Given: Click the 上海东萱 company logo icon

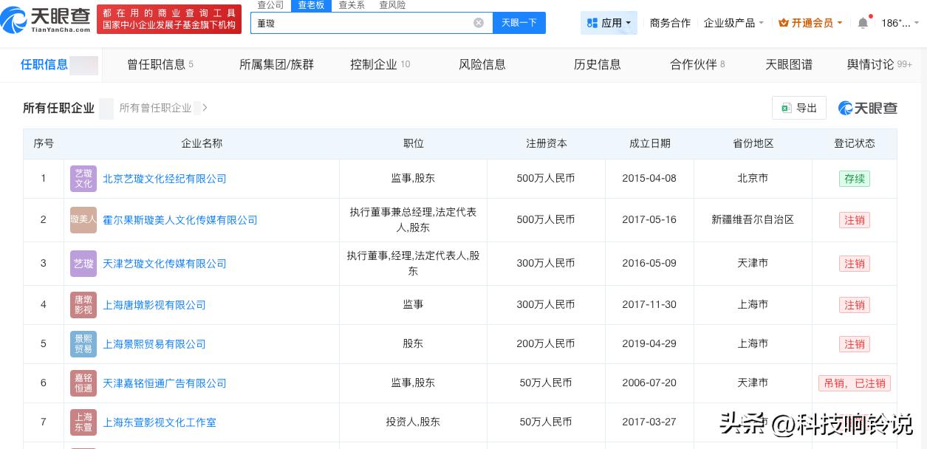Looking at the screenshot, I should tap(83, 422).
